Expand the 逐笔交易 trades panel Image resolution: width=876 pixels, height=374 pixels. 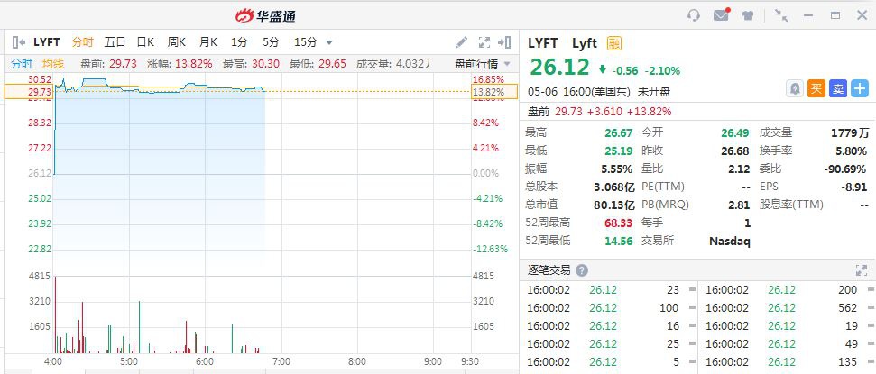862,270
